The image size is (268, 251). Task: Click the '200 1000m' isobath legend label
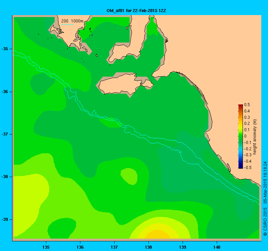[x=72, y=21]
